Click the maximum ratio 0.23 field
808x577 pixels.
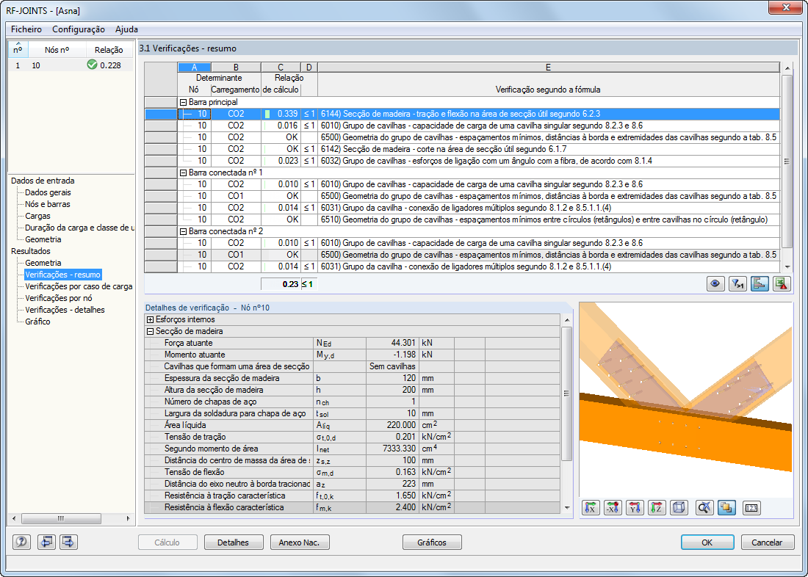pos(281,284)
